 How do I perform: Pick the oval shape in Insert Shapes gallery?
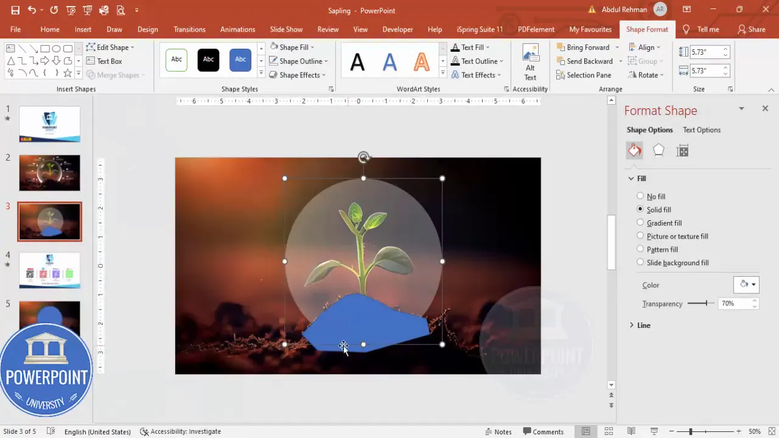[57, 49]
